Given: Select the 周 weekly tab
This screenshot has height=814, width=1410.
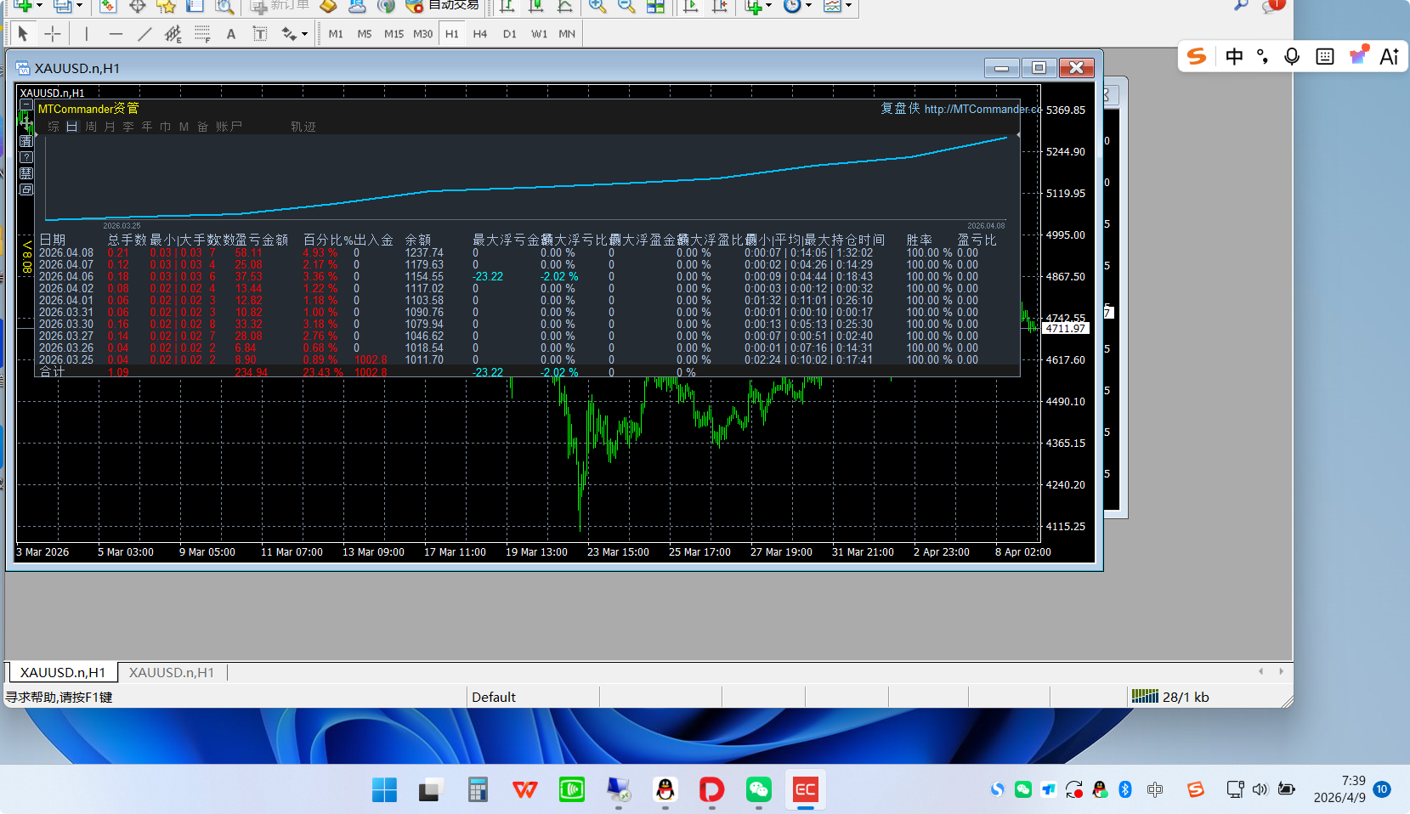Looking at the screenshot, I should pos(91,127).
